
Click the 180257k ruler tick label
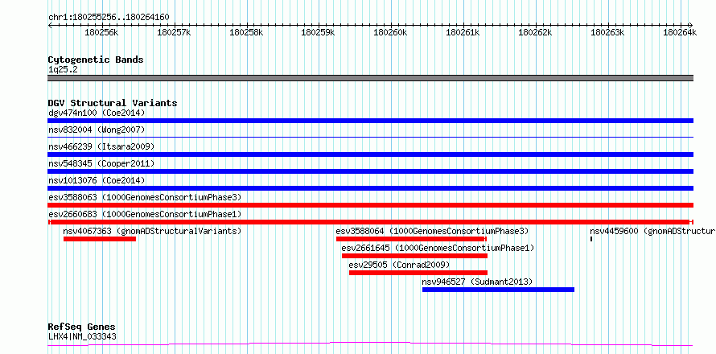(x=174, y=32)
